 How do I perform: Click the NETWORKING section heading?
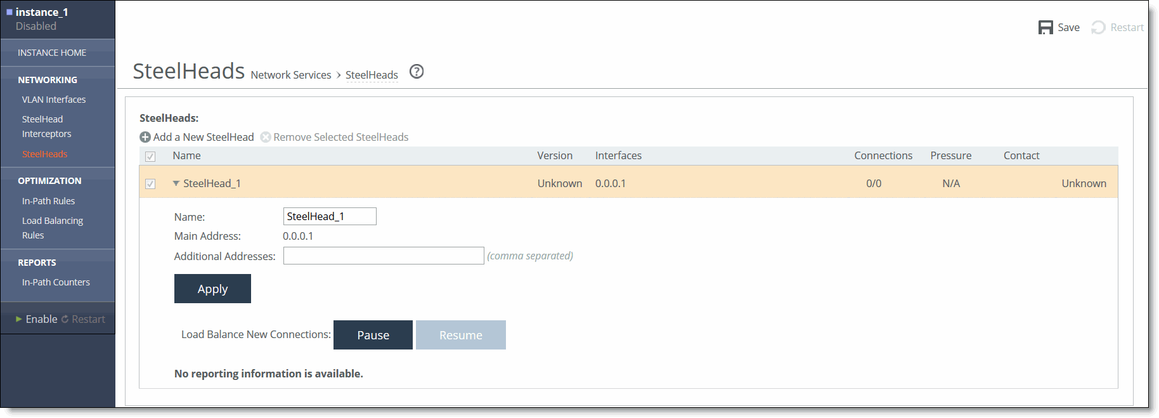pyautogui.click(x=48, y=80)
